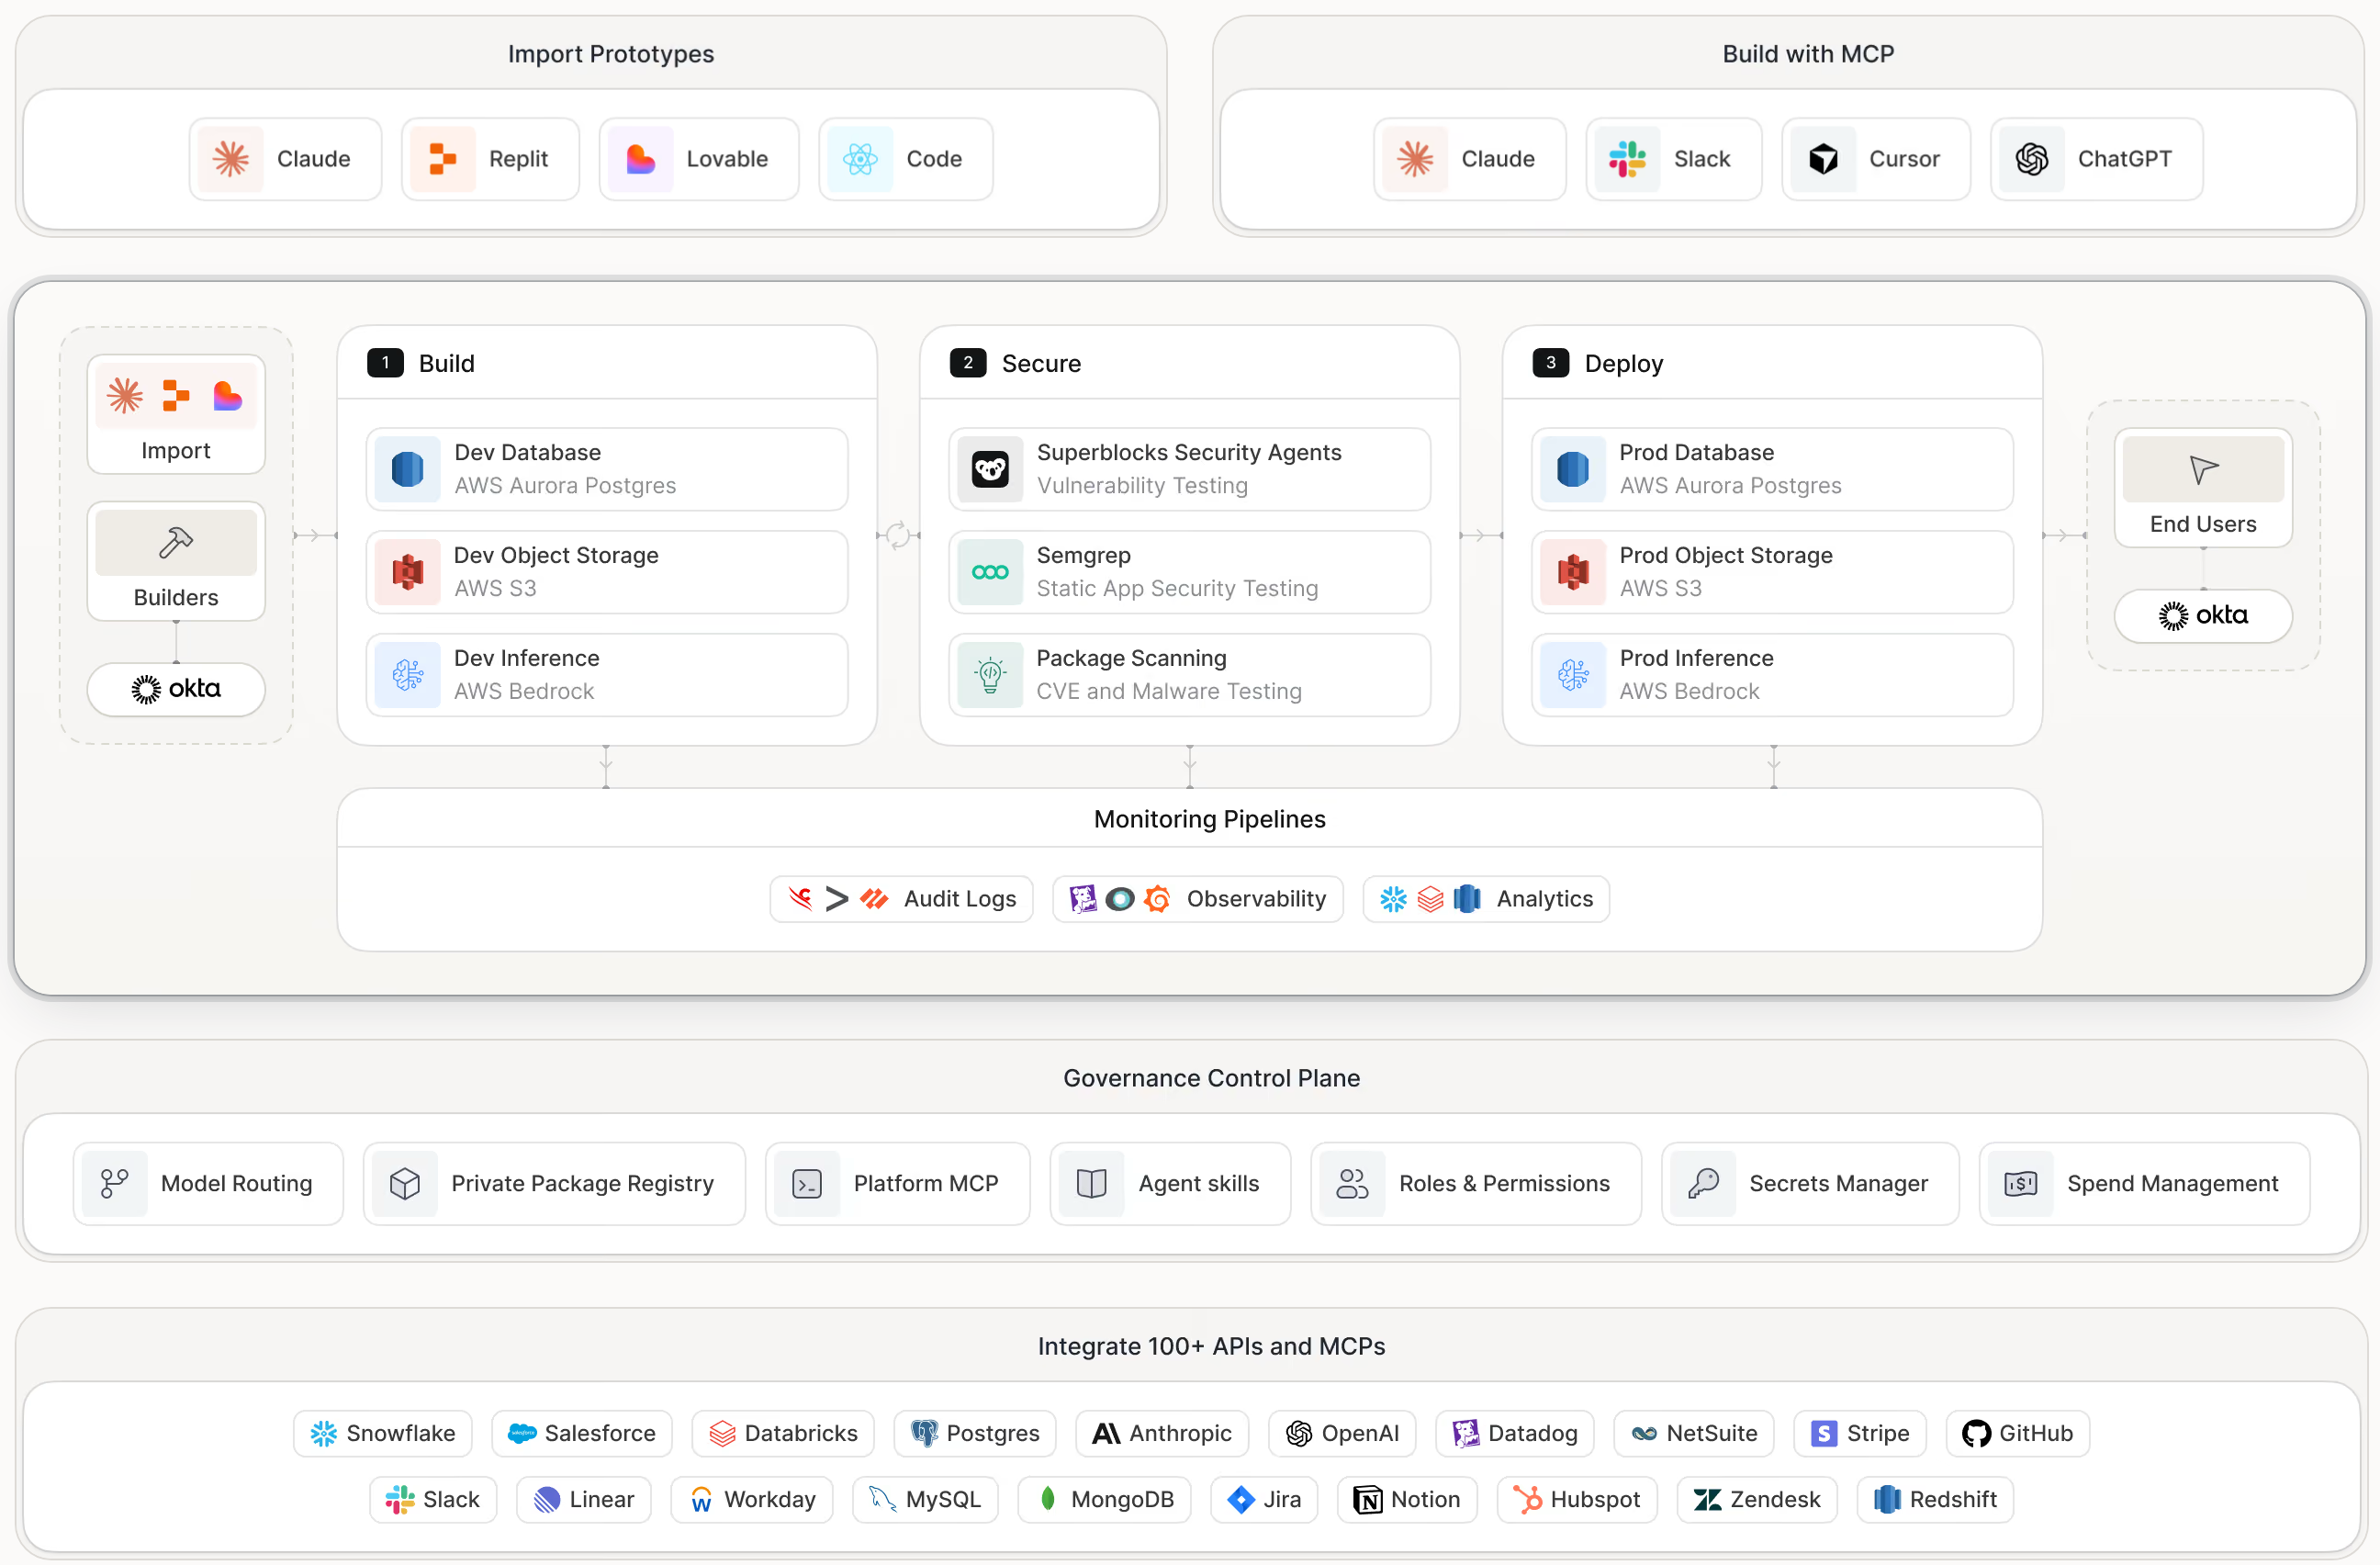2380x1565 pixels.
Task: Pick the Stripe integration chip
Action: (x=1860, y=1433)
